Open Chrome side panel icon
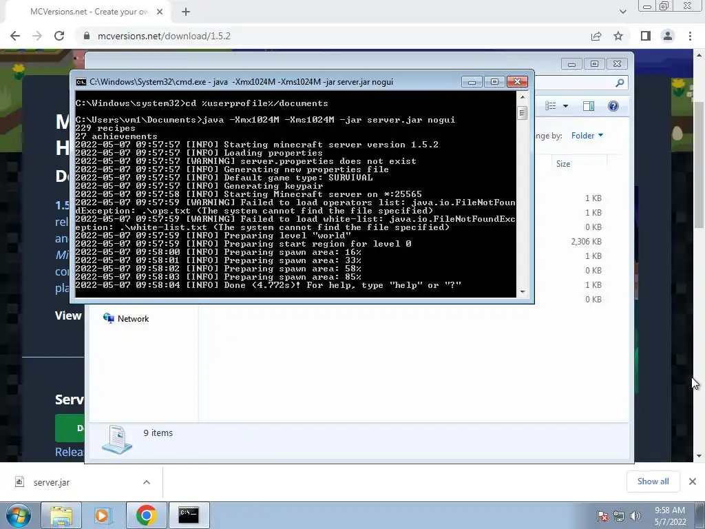 click(x=646, y=36)
